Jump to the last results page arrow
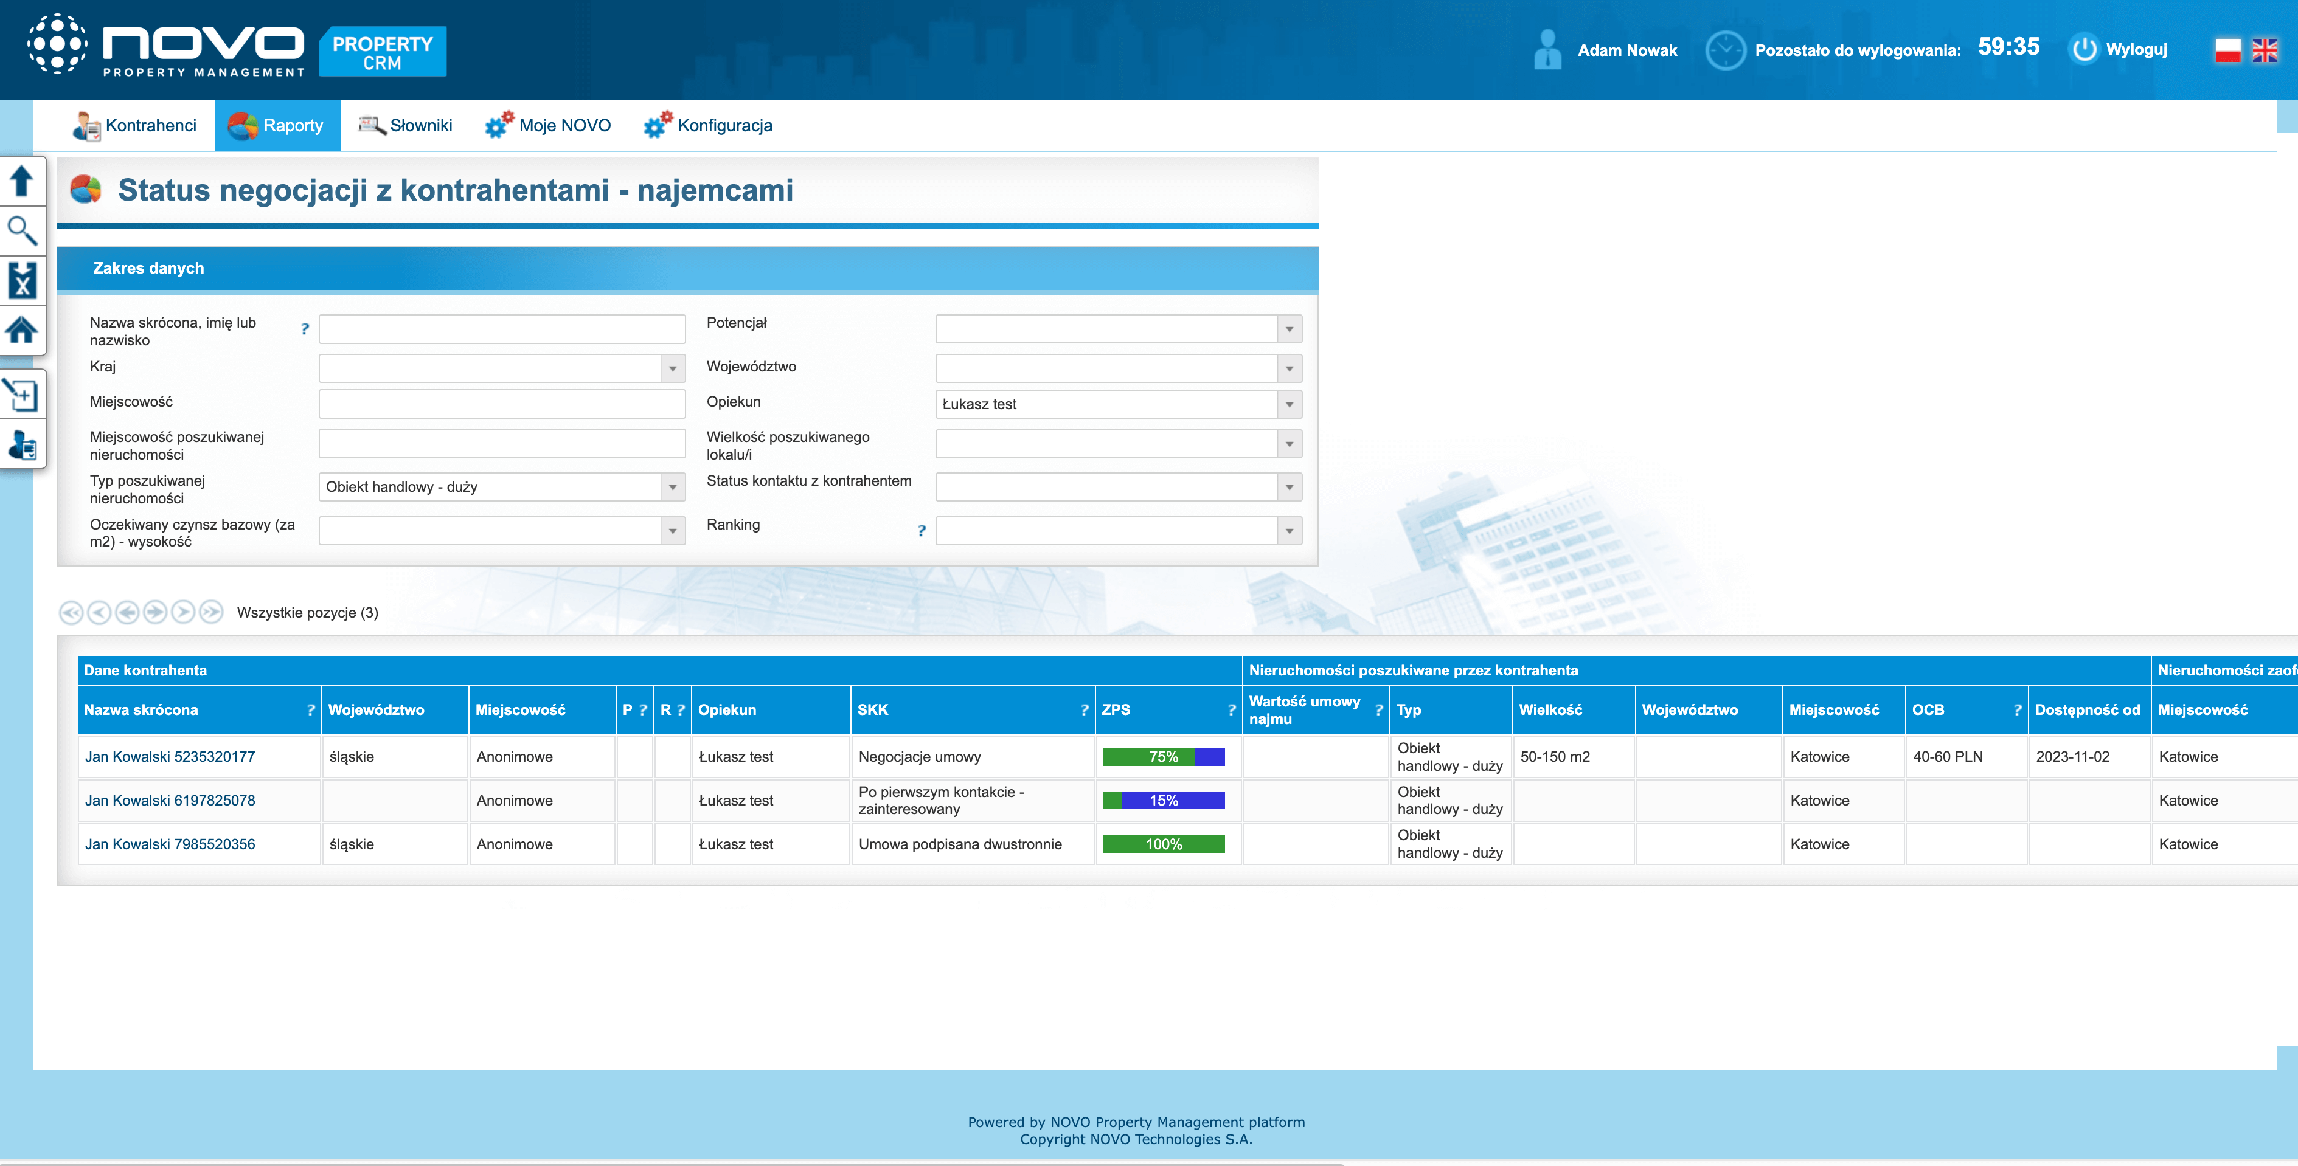 212,612
